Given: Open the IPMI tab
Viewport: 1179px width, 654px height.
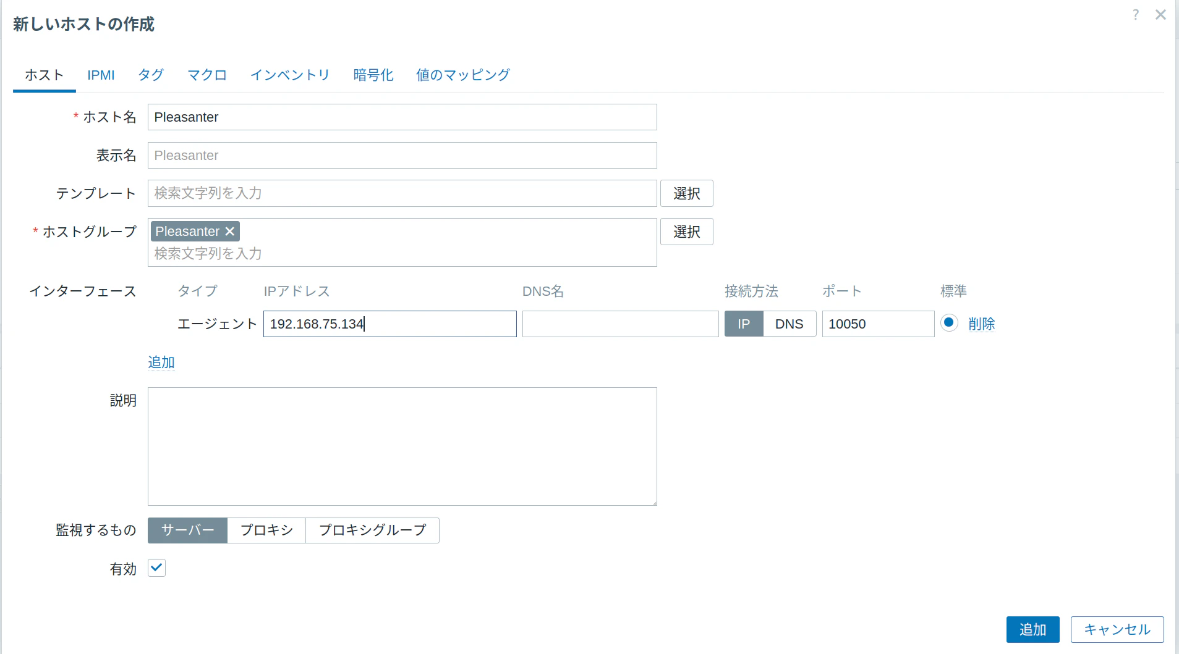Looking at the screenshot, I should click(101, 75).
